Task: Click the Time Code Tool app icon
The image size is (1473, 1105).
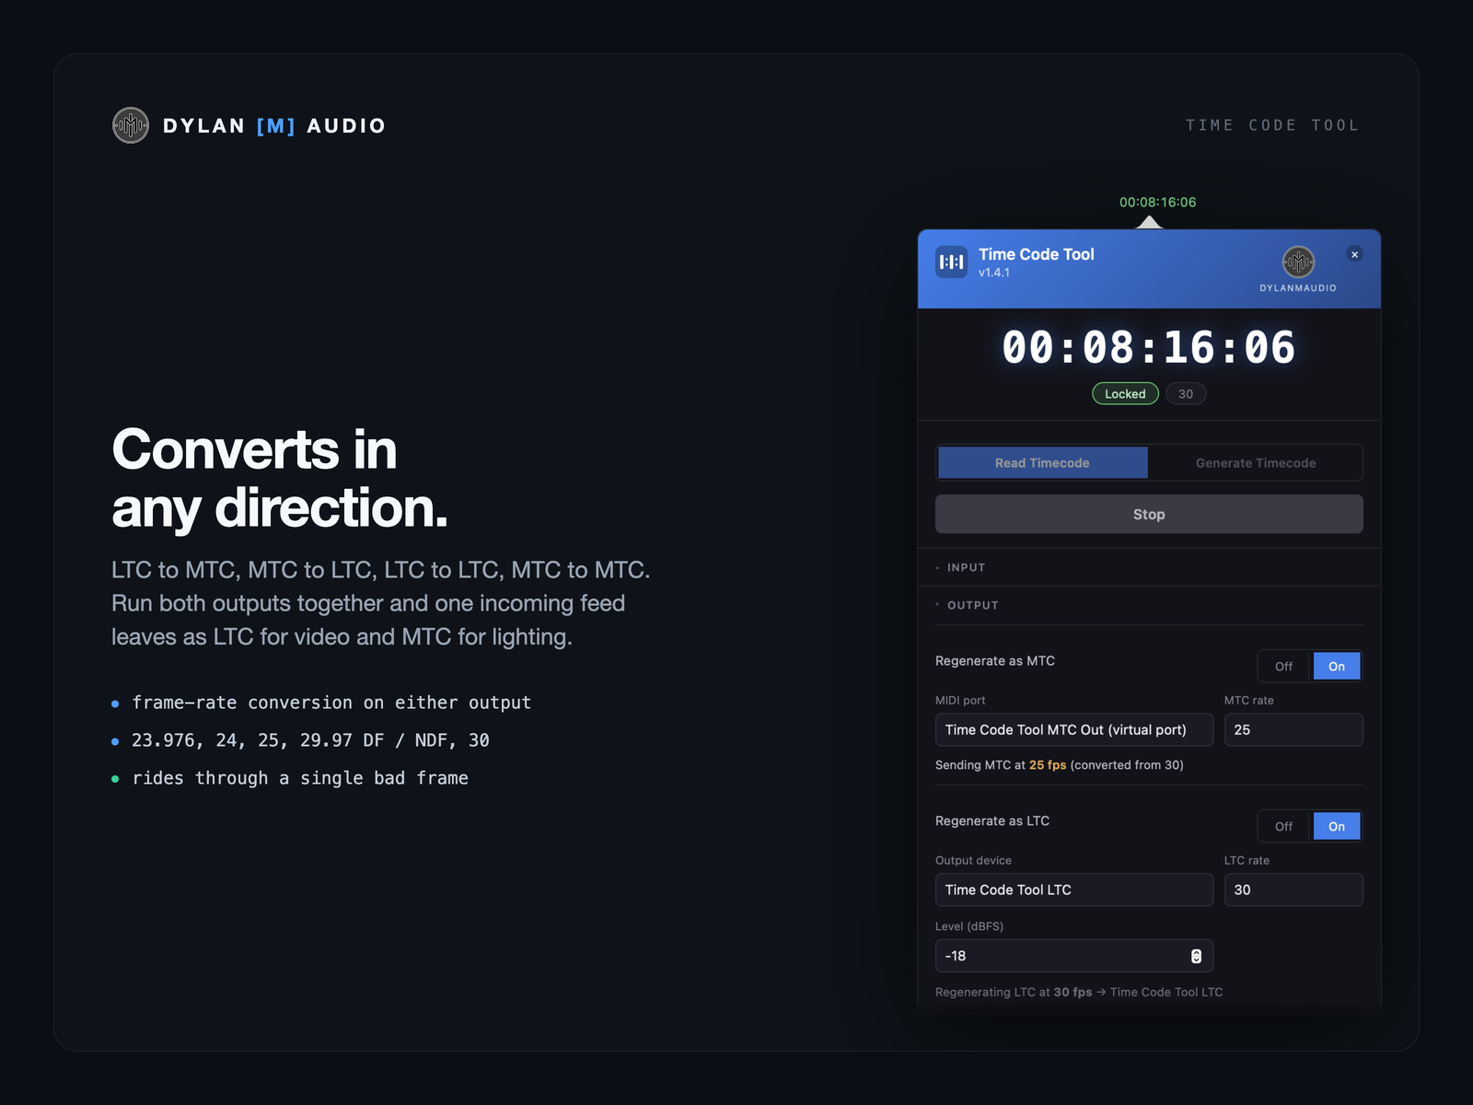Action: [951, 262]
